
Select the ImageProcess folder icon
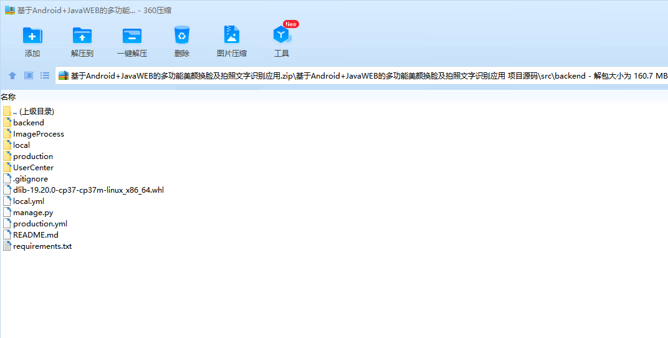click(x=7, y=133)
